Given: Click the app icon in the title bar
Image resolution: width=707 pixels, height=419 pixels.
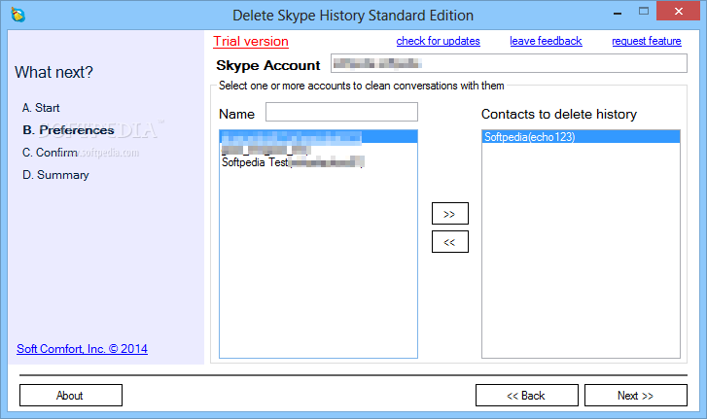Looking at the screenshot, I should click(x=18, y=15).
